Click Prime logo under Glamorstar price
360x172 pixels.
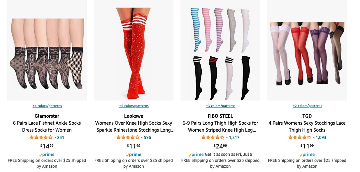(x=47, y=155)
